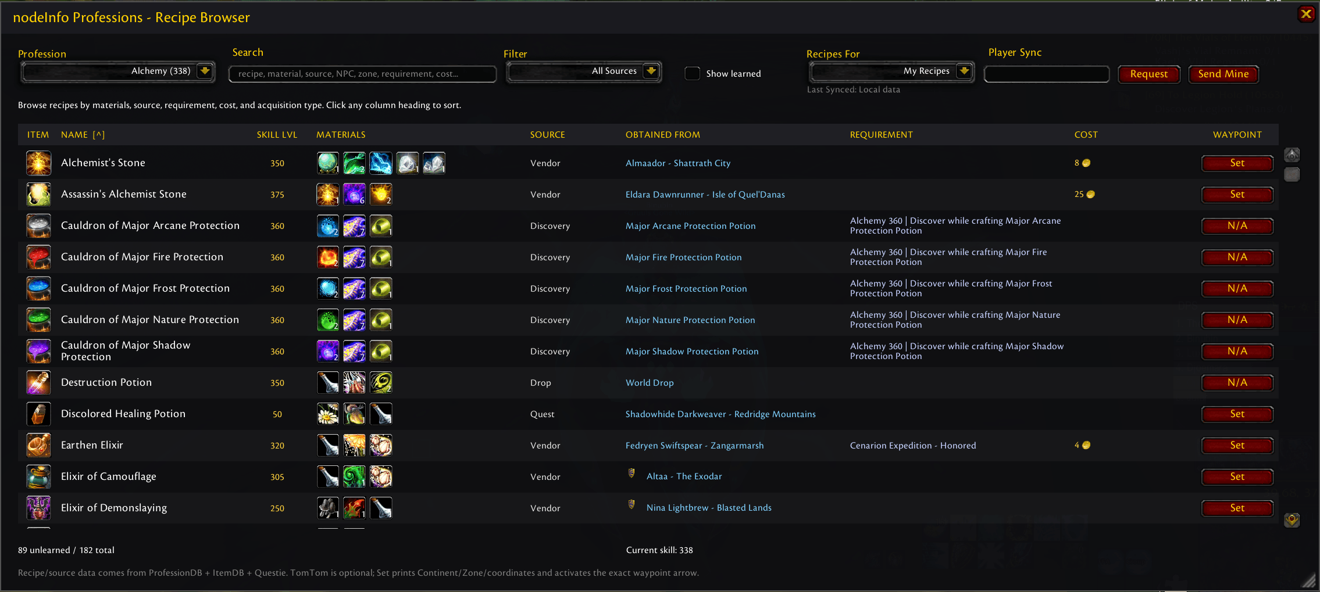1320x592 pixels.
Task: Click the third material of Assassin's Alchemist Stone
Action: [381, 195]
